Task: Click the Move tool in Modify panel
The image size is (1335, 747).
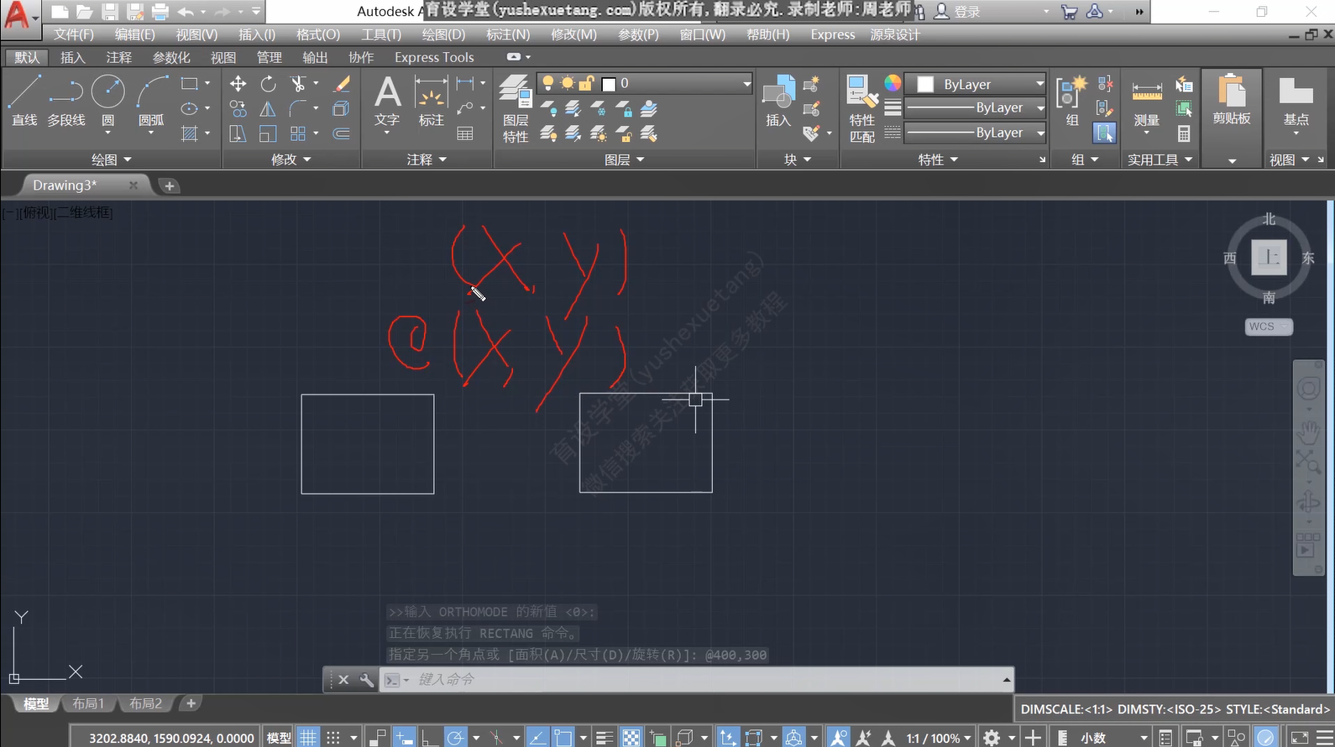Action: tap(238, 84)
